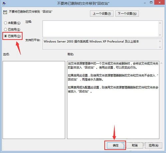Screen dimensions: 166x153
Task: Click the policy setting icon beside the setting name
Action: pyautogui.click(x=5, y=12)
